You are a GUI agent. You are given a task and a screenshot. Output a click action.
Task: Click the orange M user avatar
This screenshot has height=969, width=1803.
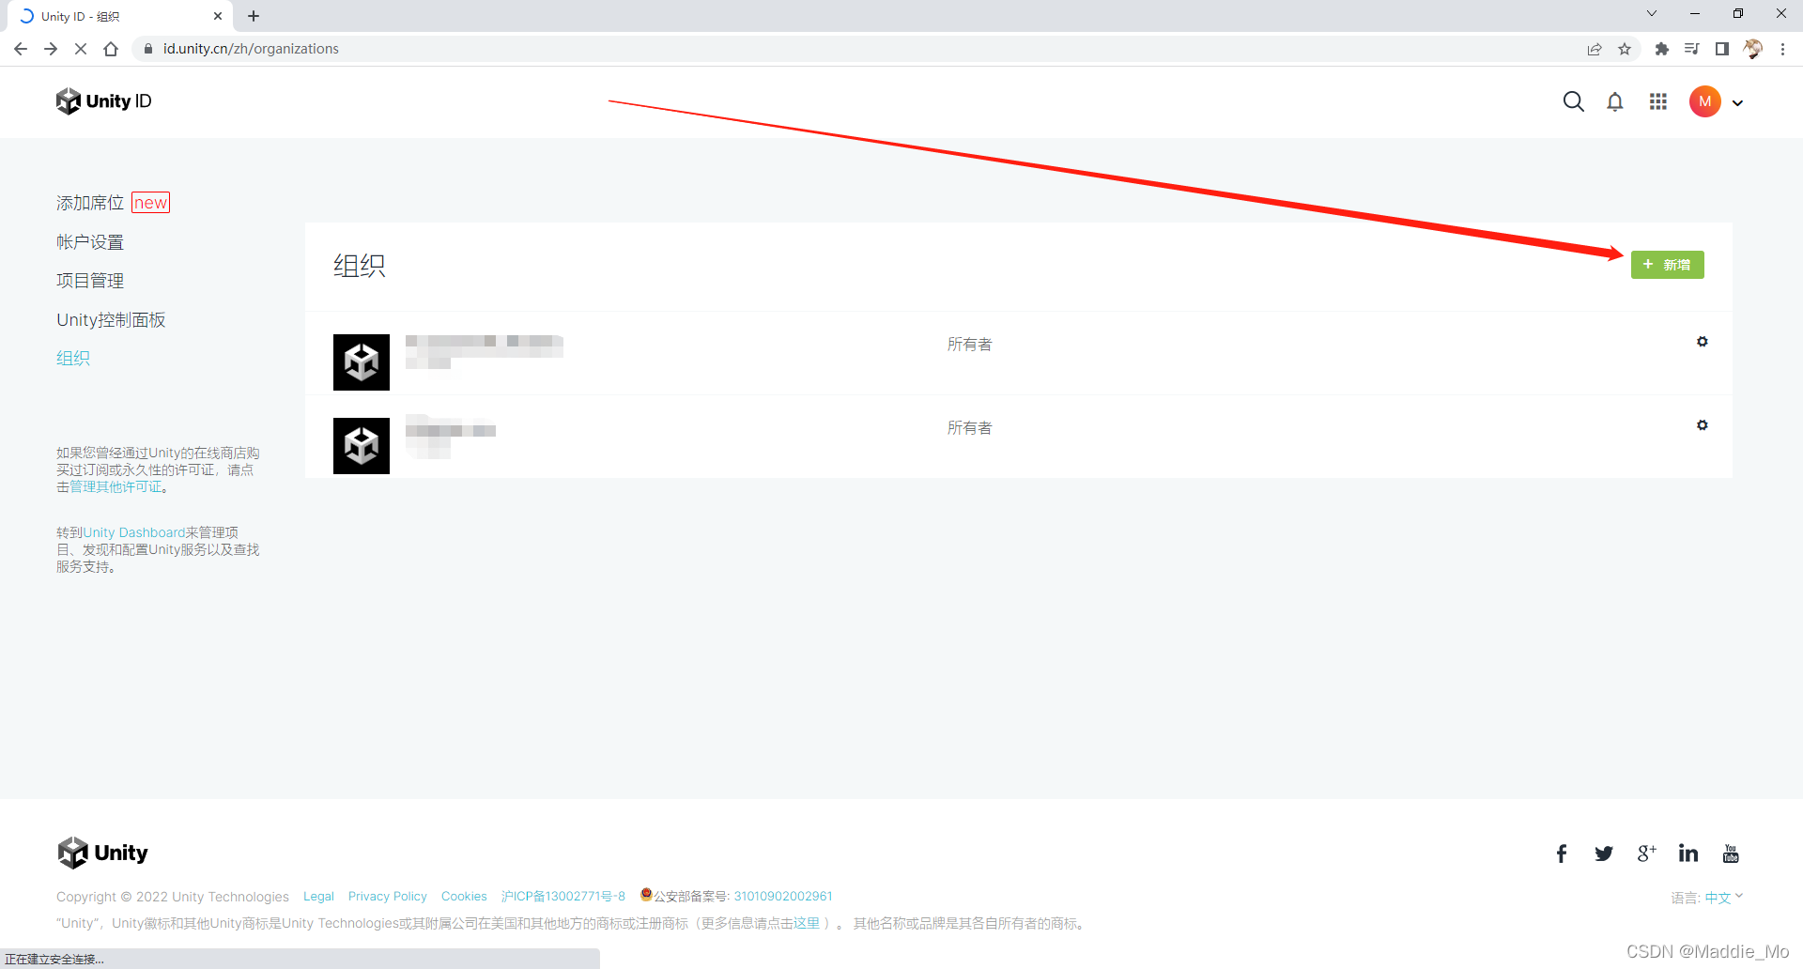[x=1704, y=101]
